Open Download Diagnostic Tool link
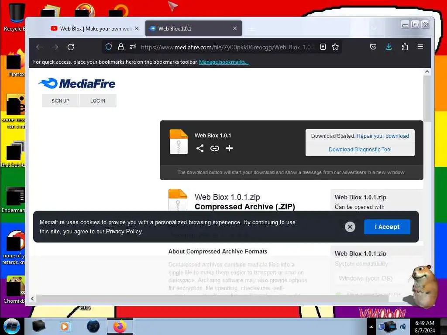 pos(360,150)
